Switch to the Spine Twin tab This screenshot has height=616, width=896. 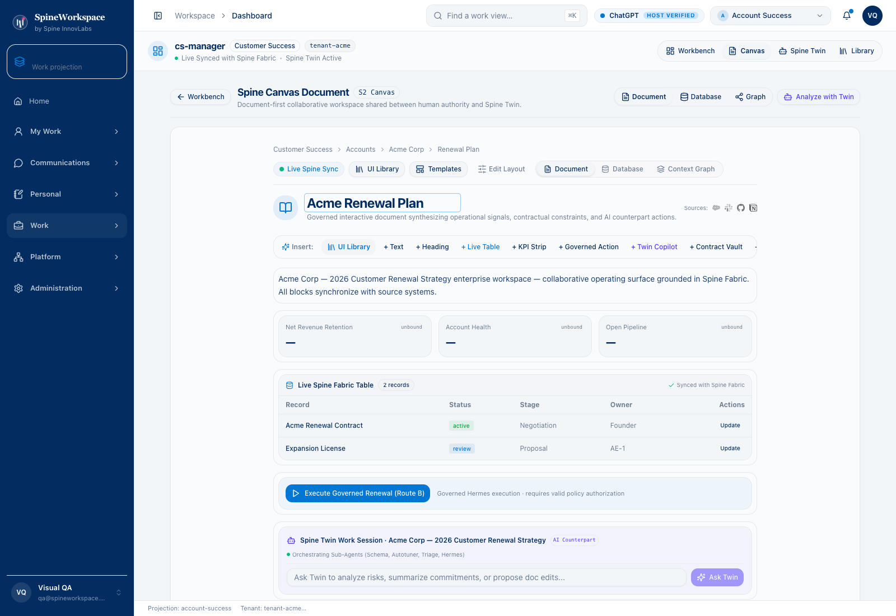802,51
